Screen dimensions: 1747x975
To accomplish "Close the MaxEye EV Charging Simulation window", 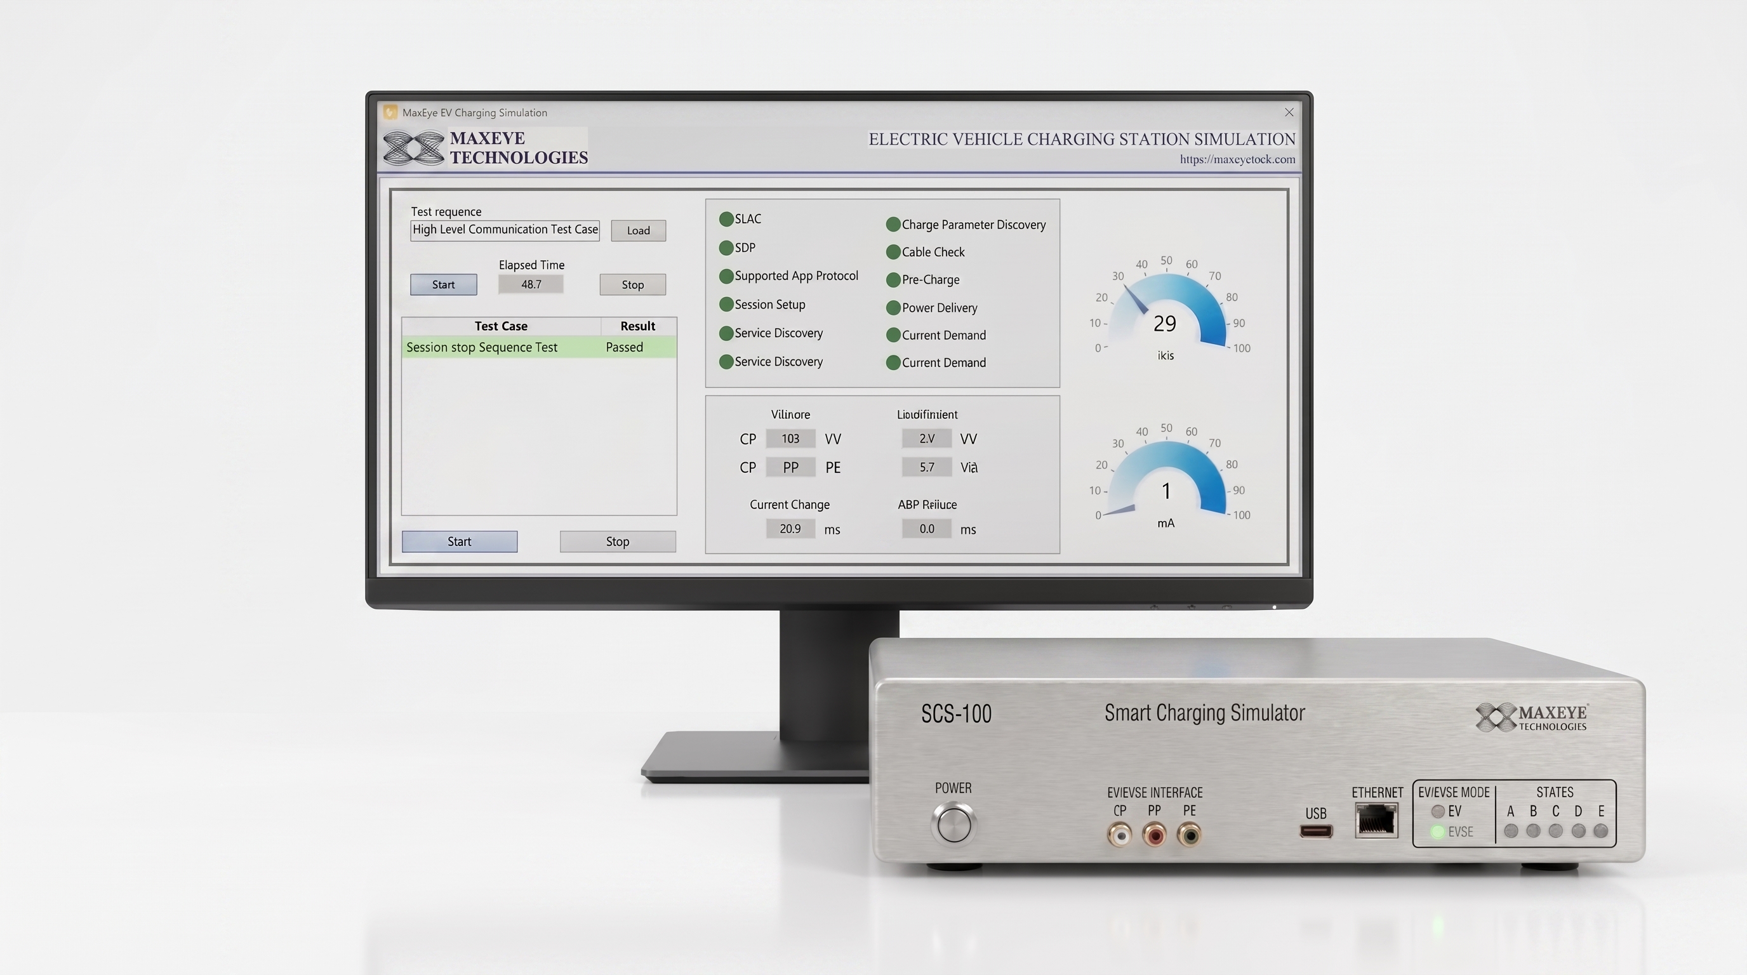I will click(x=1289, y=112).
